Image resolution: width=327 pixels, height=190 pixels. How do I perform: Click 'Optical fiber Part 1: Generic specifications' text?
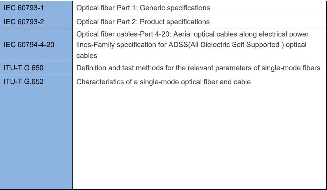click(143, 8)
